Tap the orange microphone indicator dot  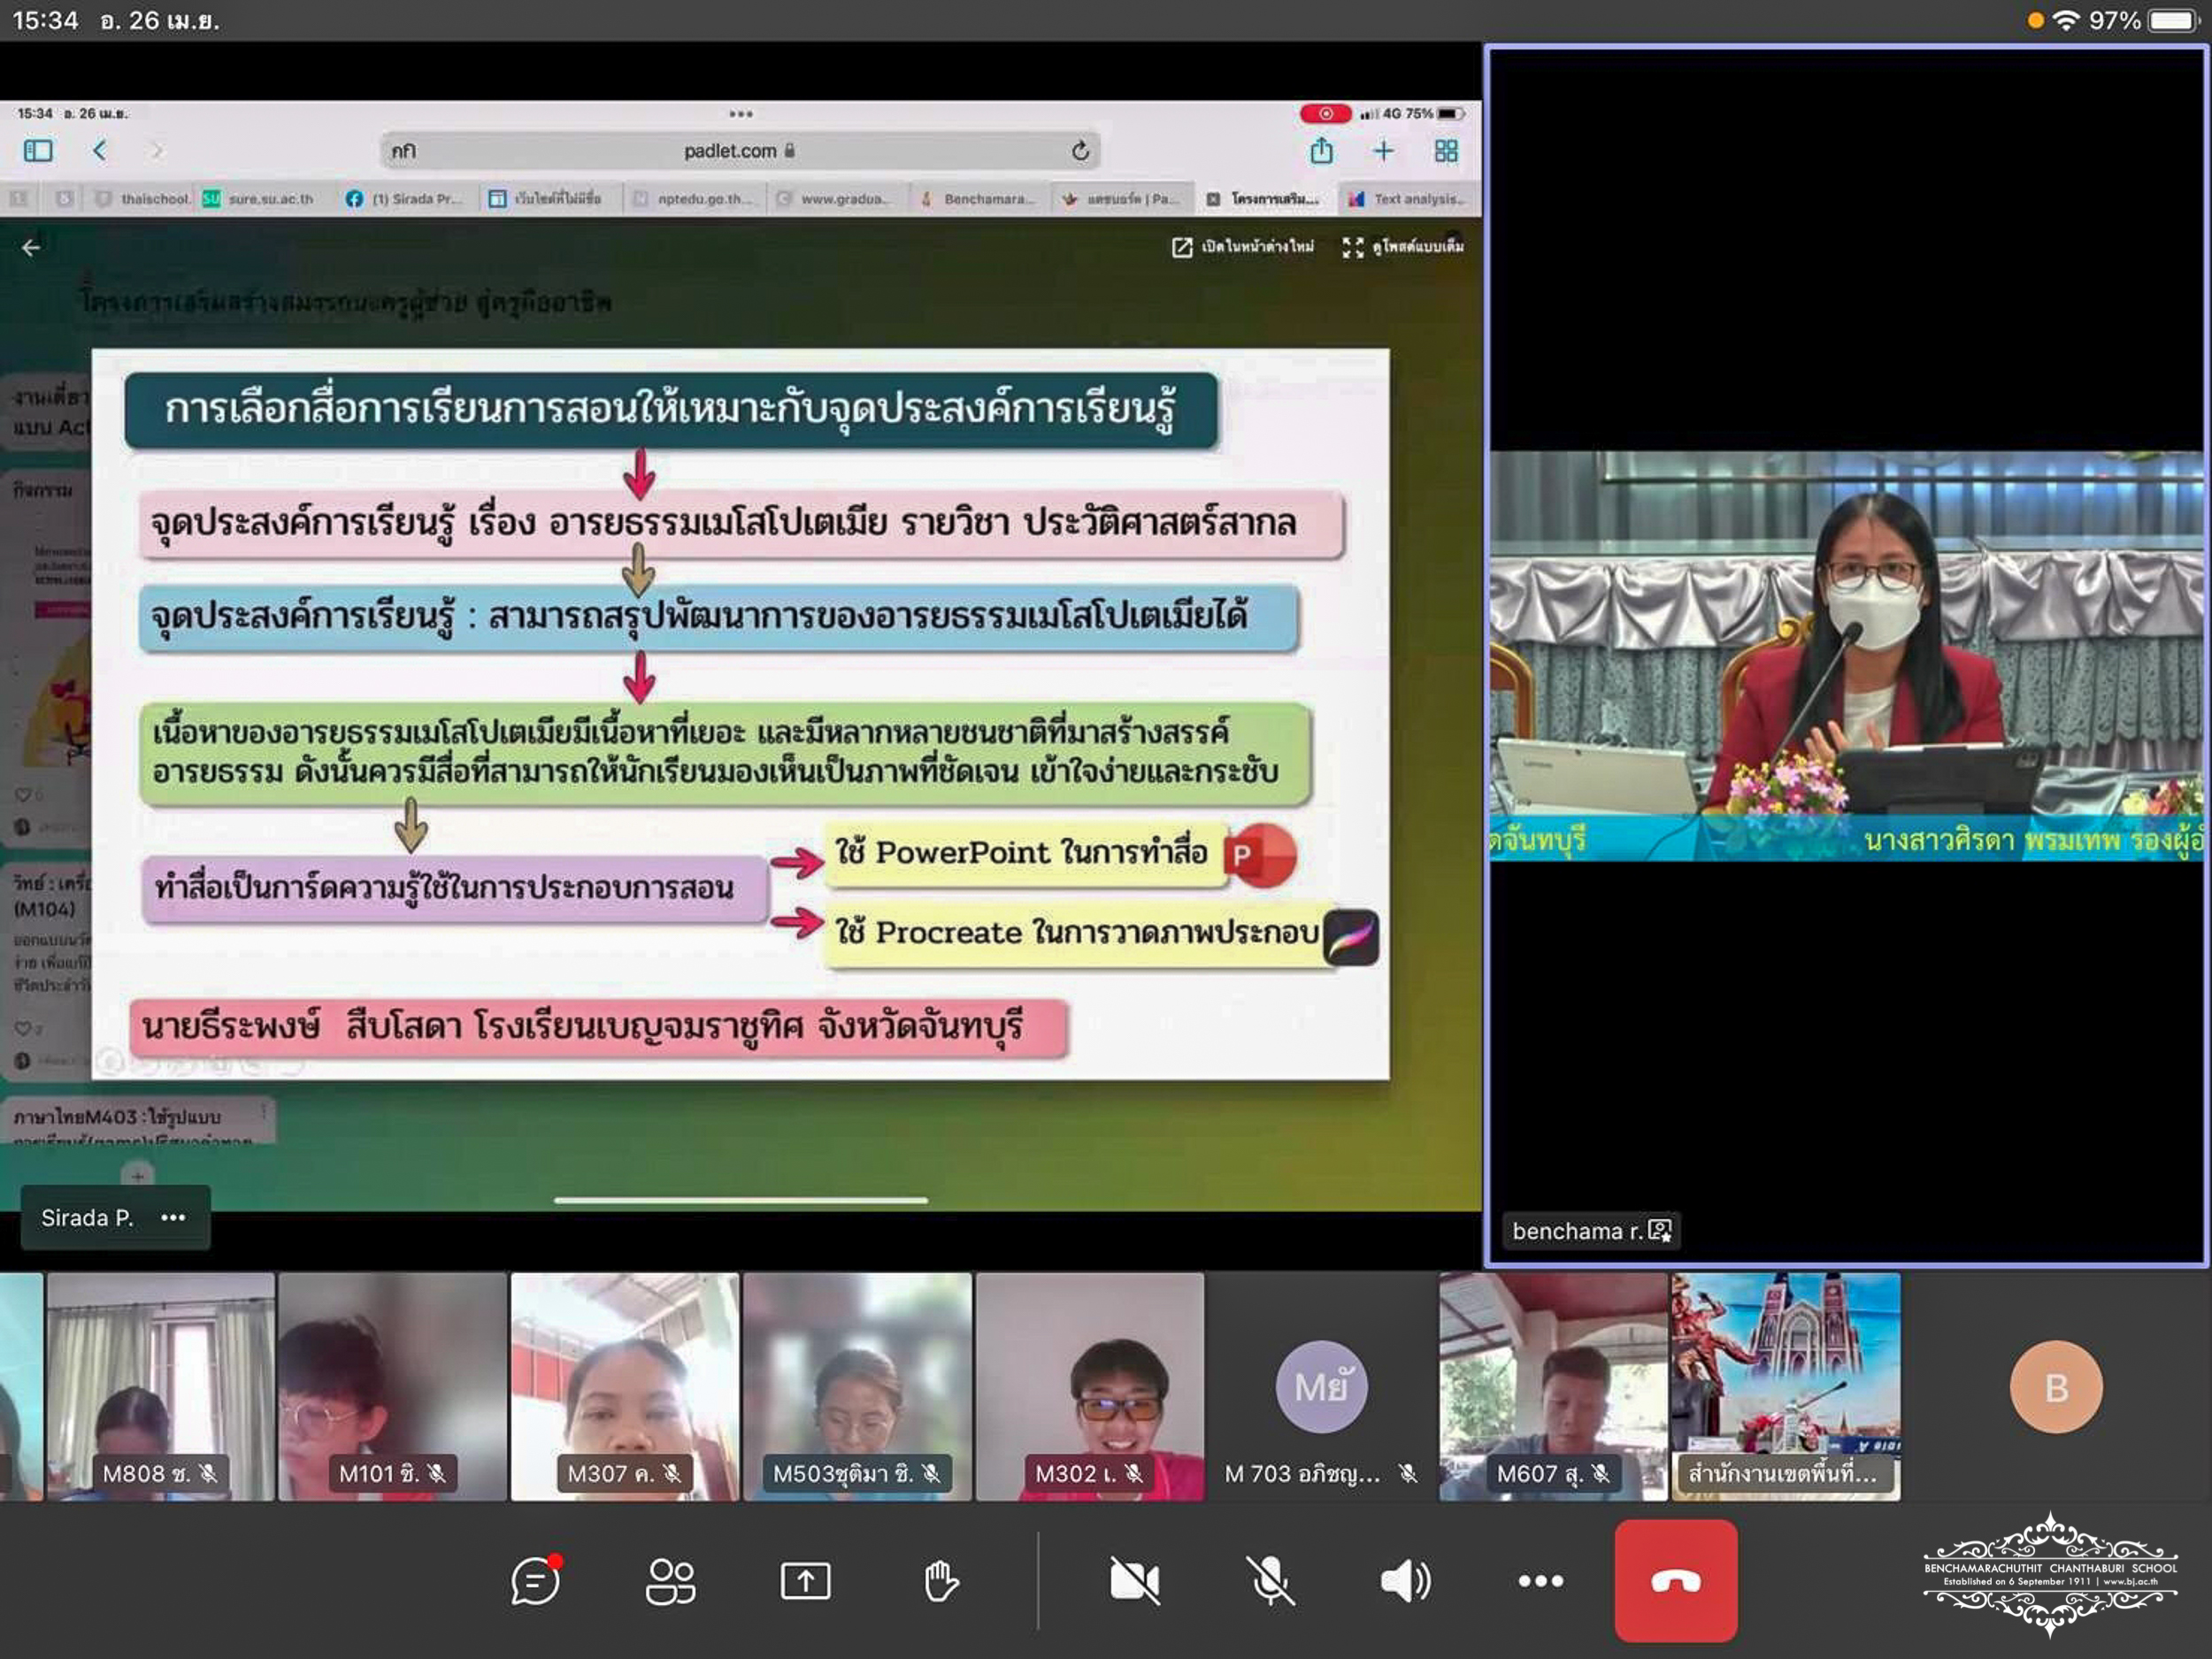click(2035, 20)
